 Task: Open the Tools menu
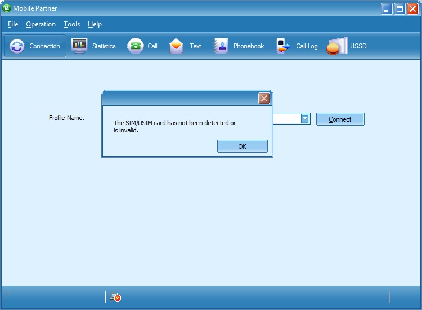(x=71, y=24)
